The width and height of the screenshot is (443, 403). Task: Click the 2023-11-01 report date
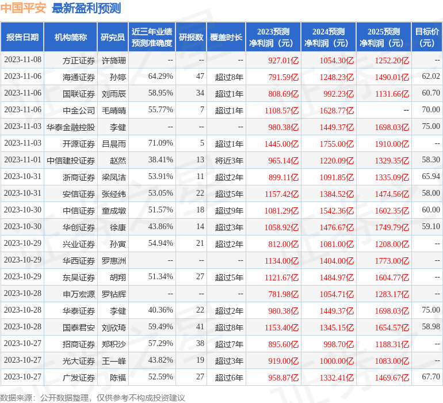coord(22,159)
